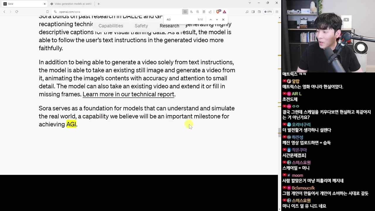Click the VPN button
375x211 pixels.
tap(268, 12)
